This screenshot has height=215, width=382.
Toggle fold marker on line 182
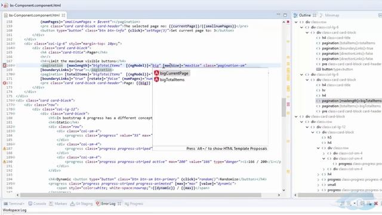pyautogui.click(x=14, y=127)
